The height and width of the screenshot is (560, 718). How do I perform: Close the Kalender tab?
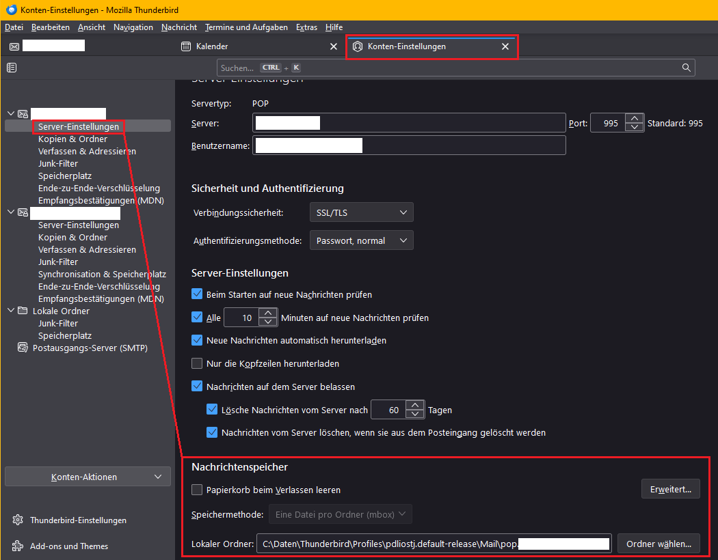coord(334,46)
